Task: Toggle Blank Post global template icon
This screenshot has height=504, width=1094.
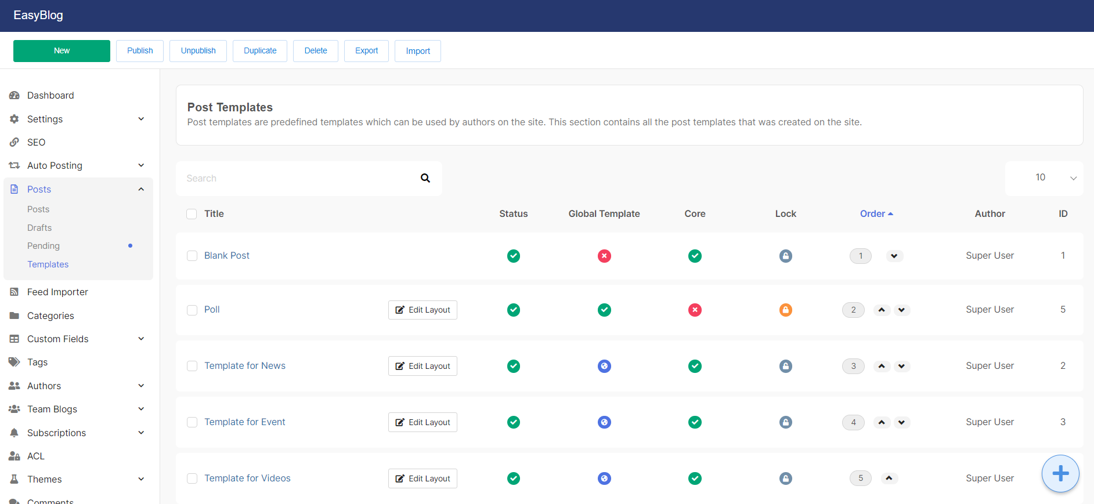Action: tap(604, 256)
